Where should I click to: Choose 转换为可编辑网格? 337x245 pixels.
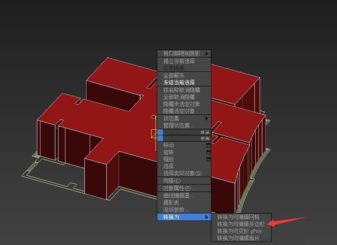(x=241, y=217)
